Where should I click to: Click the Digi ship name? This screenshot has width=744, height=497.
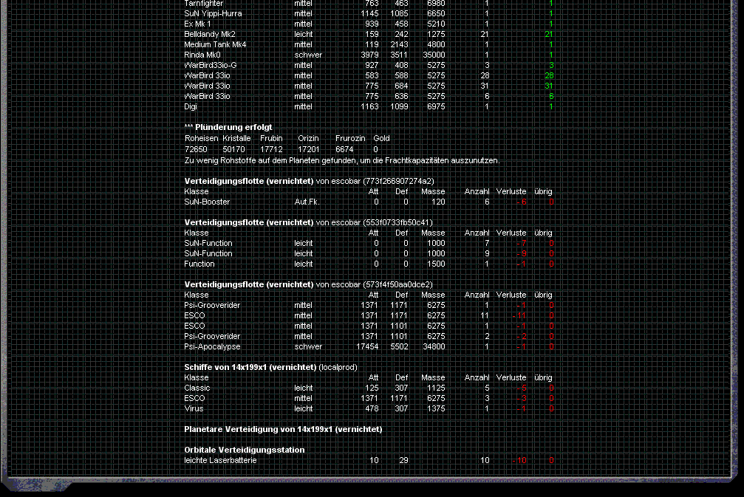(x=191, y=106)
